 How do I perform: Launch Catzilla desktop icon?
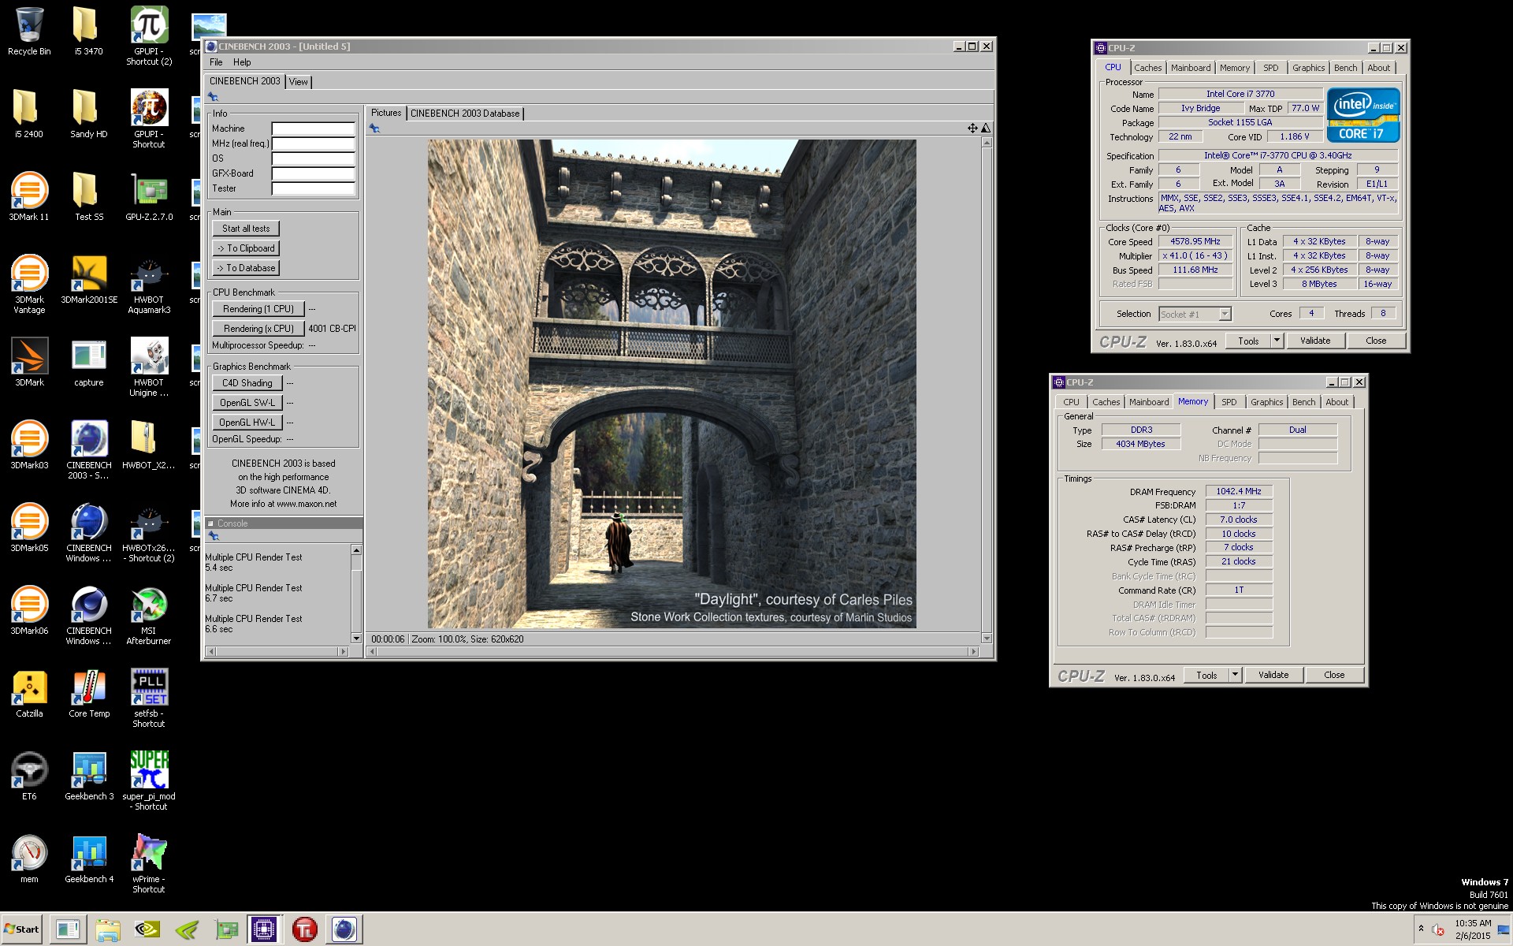coord(29,694)
